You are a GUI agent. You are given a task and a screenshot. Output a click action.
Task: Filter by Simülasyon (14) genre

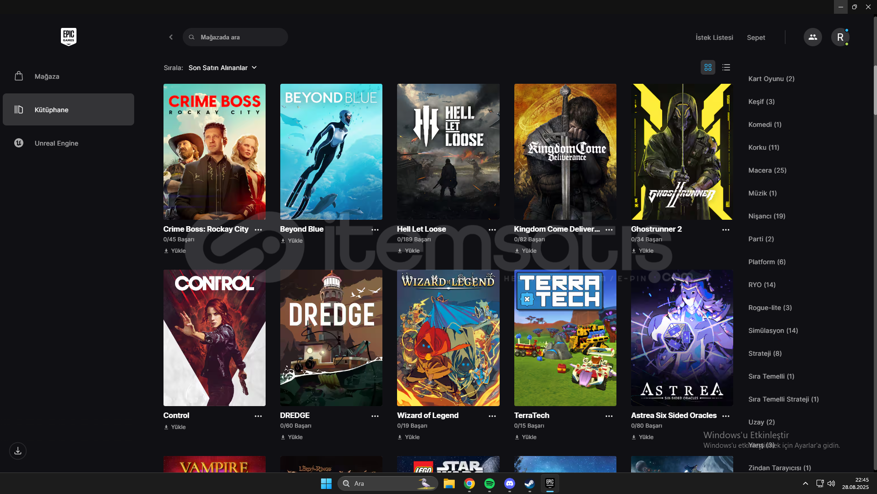coord(773,331)
